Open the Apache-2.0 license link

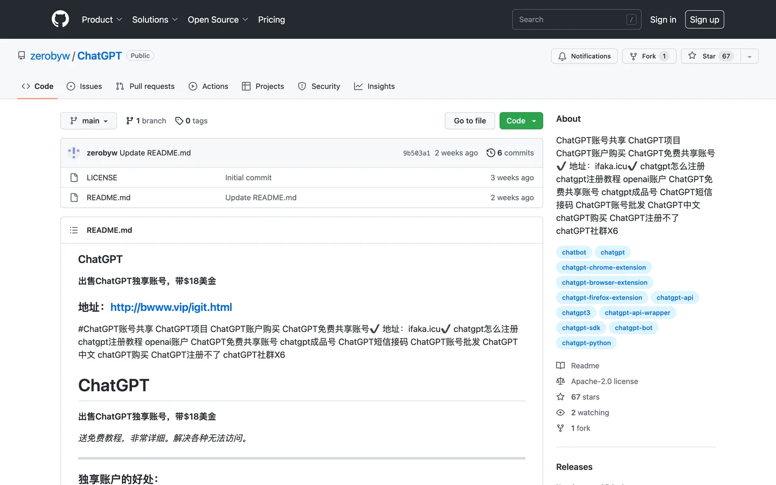[x=597, y=381]
